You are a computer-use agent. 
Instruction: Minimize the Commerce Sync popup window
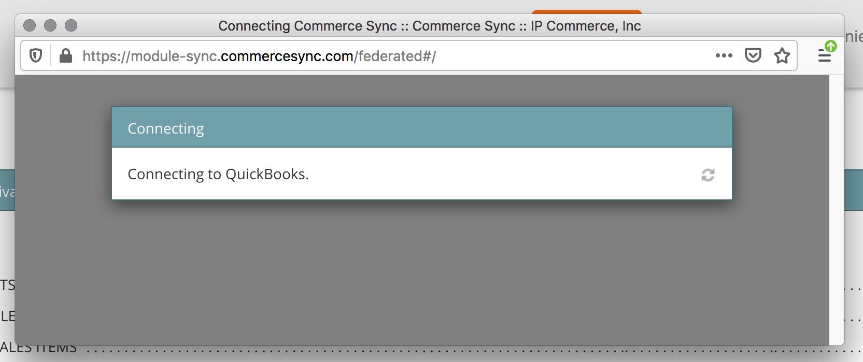(50, 25)
